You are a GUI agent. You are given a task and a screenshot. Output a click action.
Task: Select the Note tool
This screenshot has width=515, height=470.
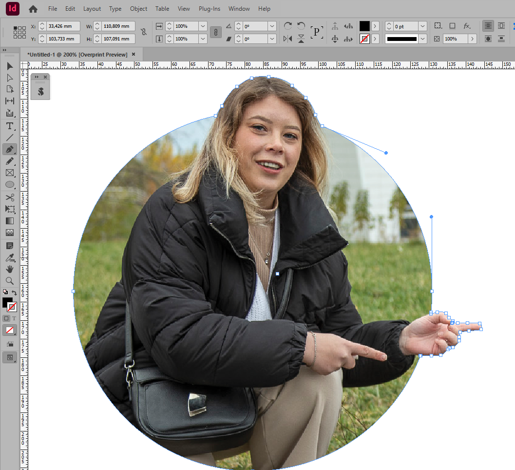[10, 246]
